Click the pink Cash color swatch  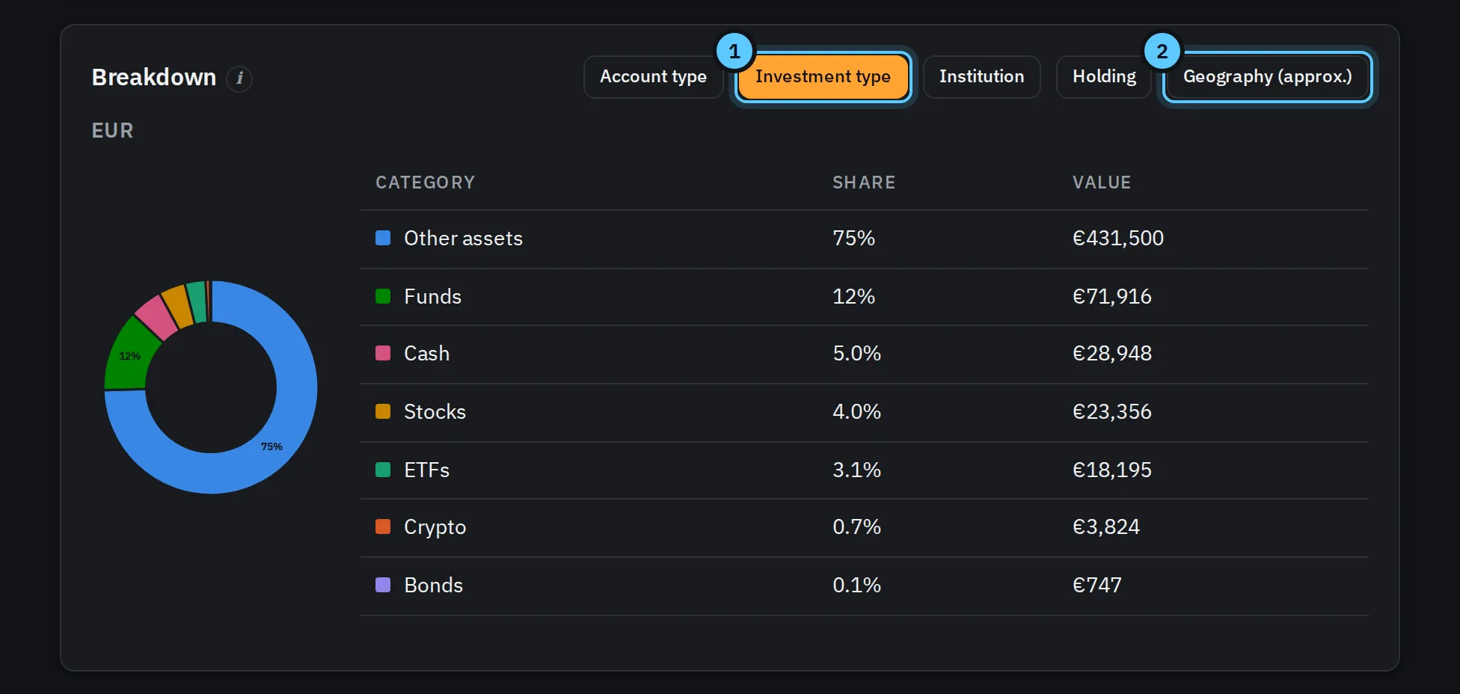click(x=383, y=353)
